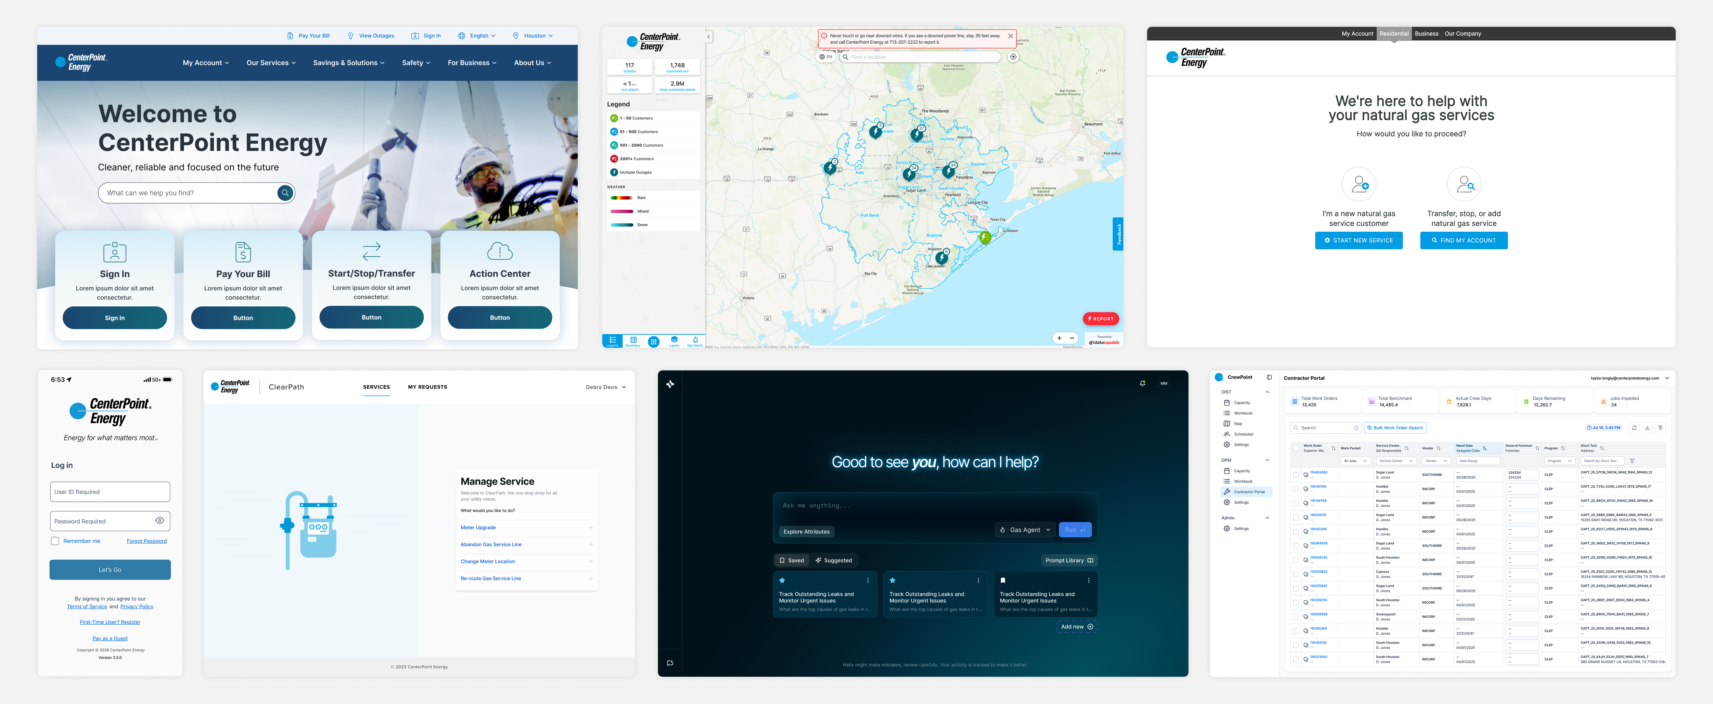Screen dimensions: 1713x704
Task: Check the row for work order 116415619
Action: [x=1295, y=517]
